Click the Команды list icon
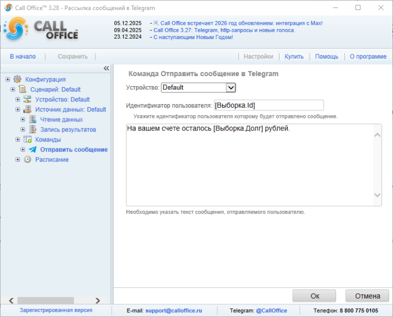This screenshot has height=317, width=393. tap(27, 139)
